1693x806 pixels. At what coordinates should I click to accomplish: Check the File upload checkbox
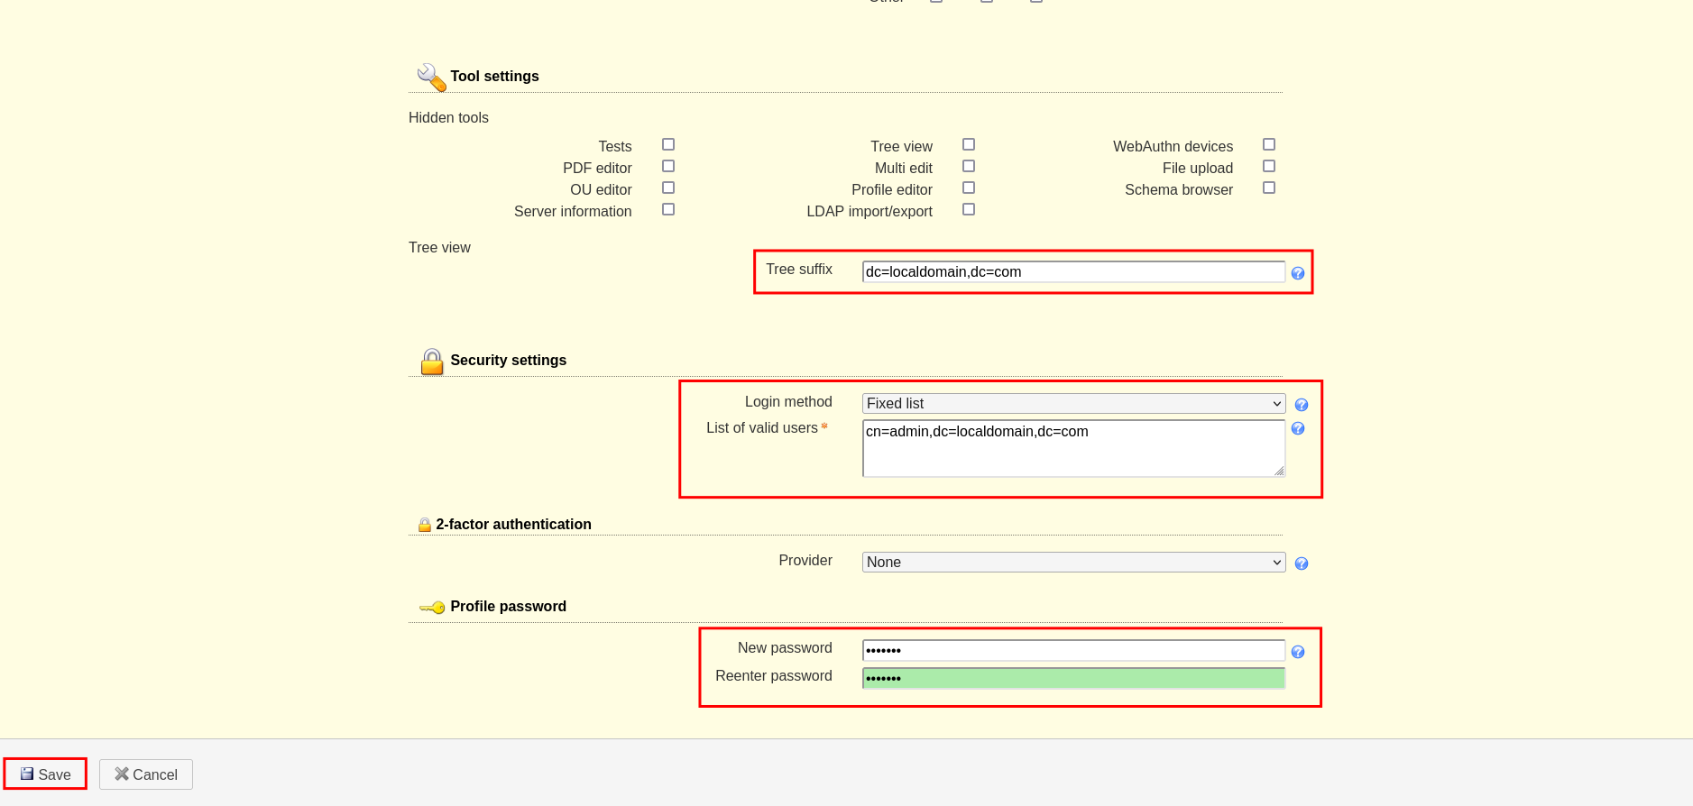[x=1269, y=166]
